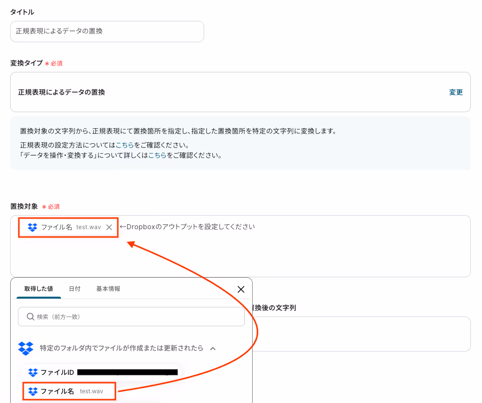This screenshot has height=403, width=482.
Task: Open the 基本情報 tab
Action: point(108,289)
